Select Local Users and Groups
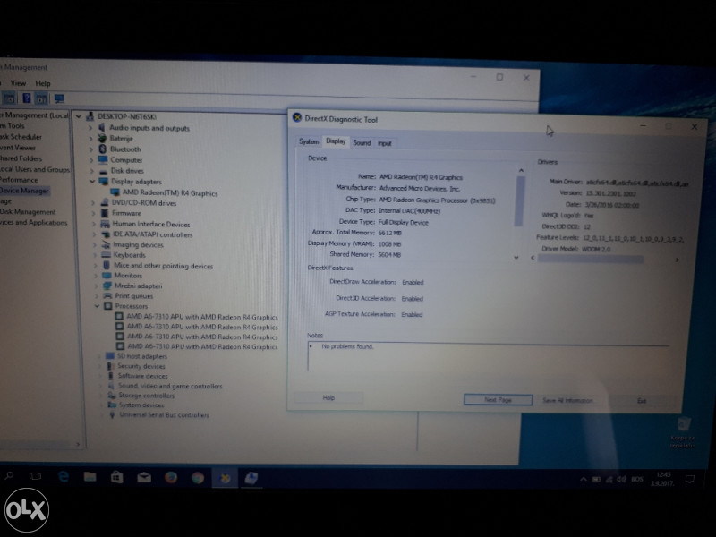716x537 pixels. 34,169
